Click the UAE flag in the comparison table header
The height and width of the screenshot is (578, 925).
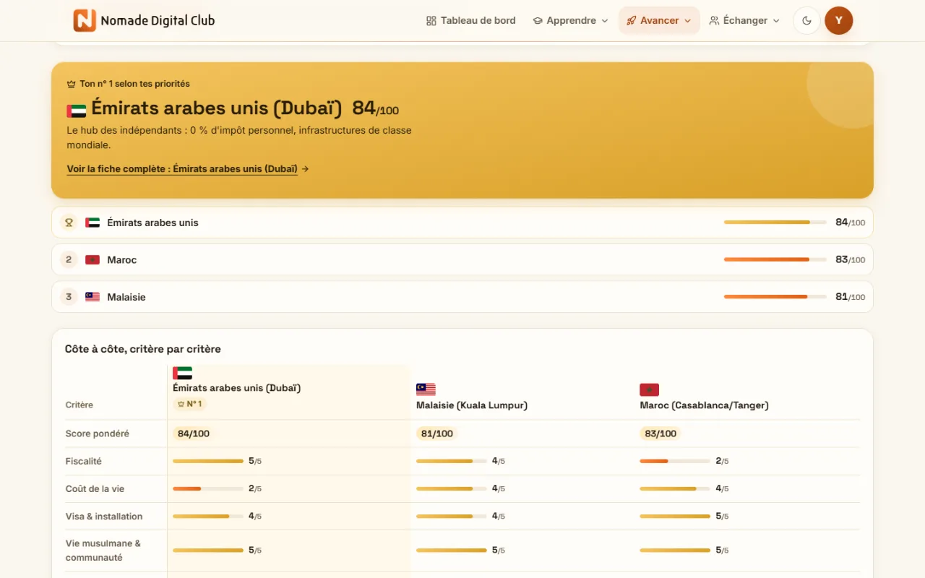(x=182, y=373)
